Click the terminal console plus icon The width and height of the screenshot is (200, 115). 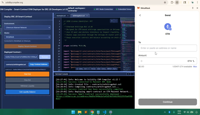[x=128, y=74]
